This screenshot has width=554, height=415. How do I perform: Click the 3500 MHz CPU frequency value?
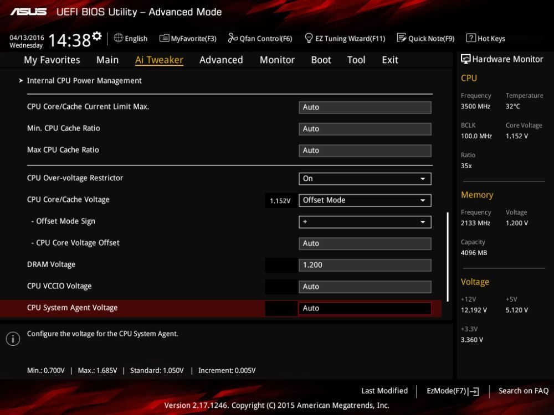click(x=475, y=106)
